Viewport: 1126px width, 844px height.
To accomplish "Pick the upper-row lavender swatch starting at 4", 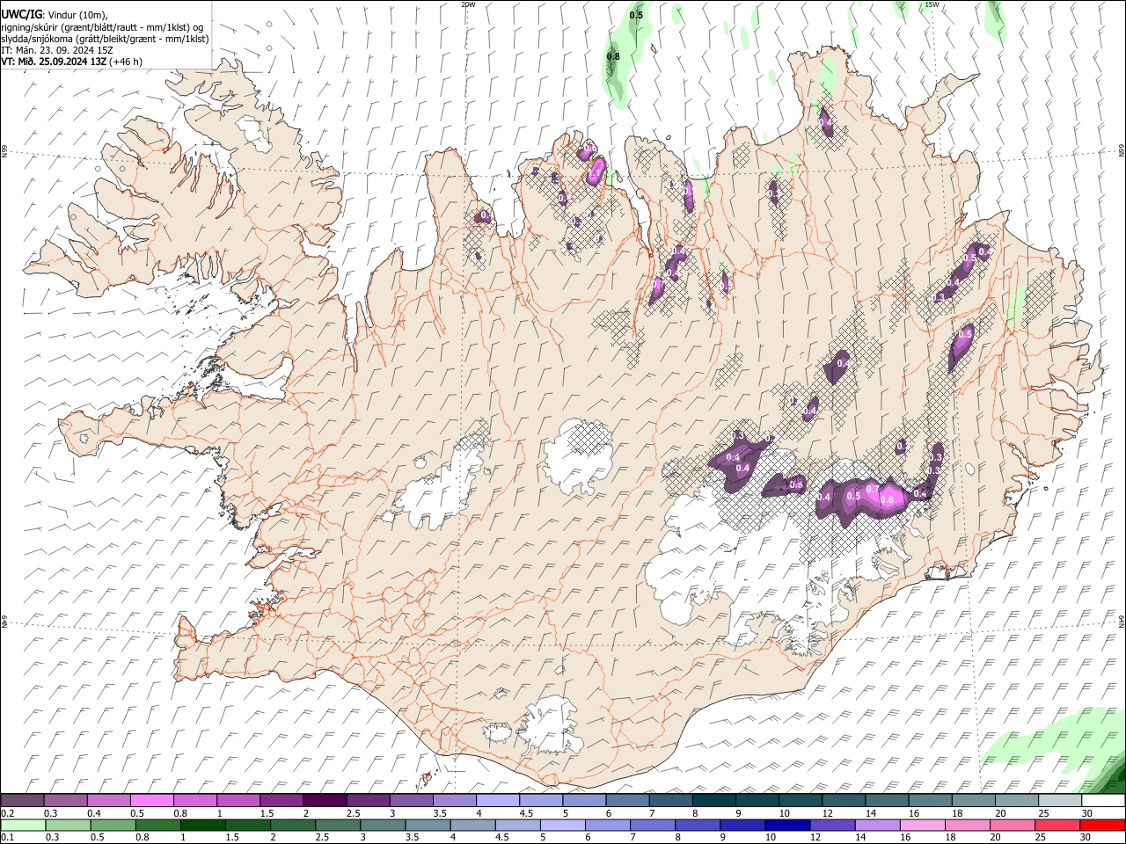I will pos(498,800).
